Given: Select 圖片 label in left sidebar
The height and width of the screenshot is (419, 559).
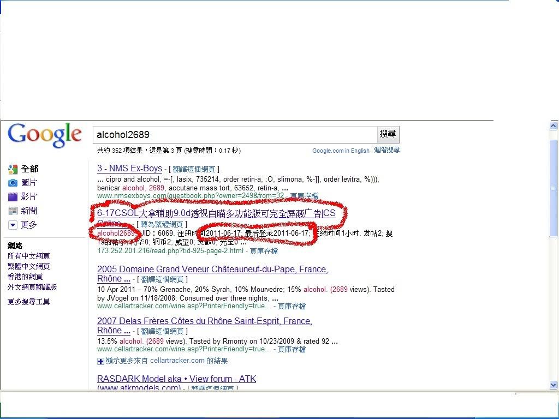Looking at the screenshot, I should tap(29, 183).
